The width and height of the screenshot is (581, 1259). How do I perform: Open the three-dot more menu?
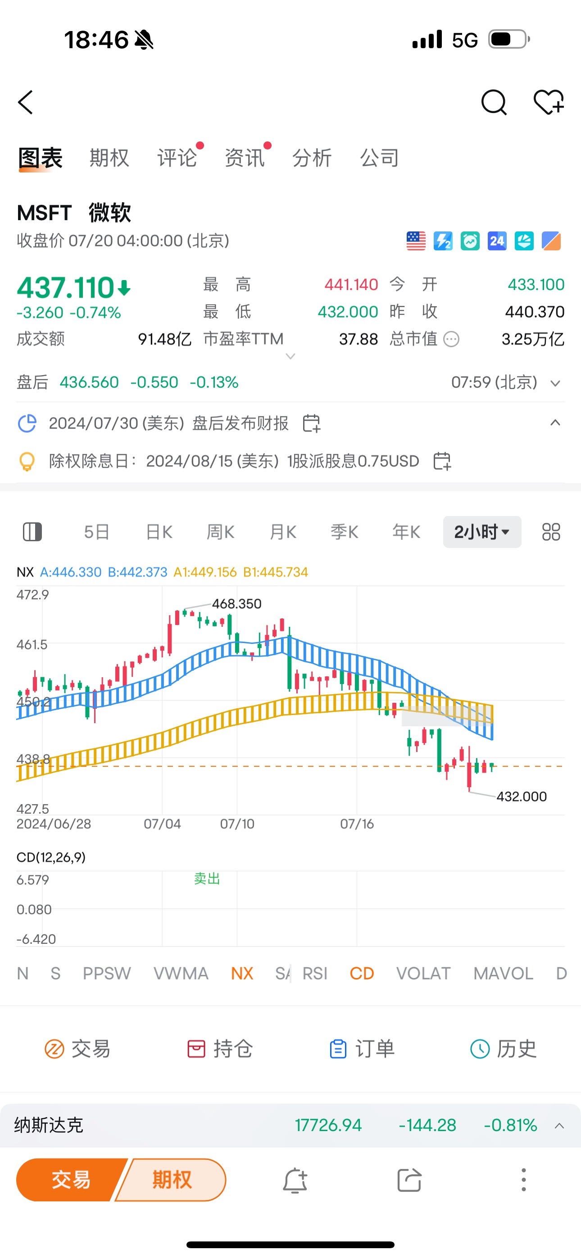tap(523, 1180)
